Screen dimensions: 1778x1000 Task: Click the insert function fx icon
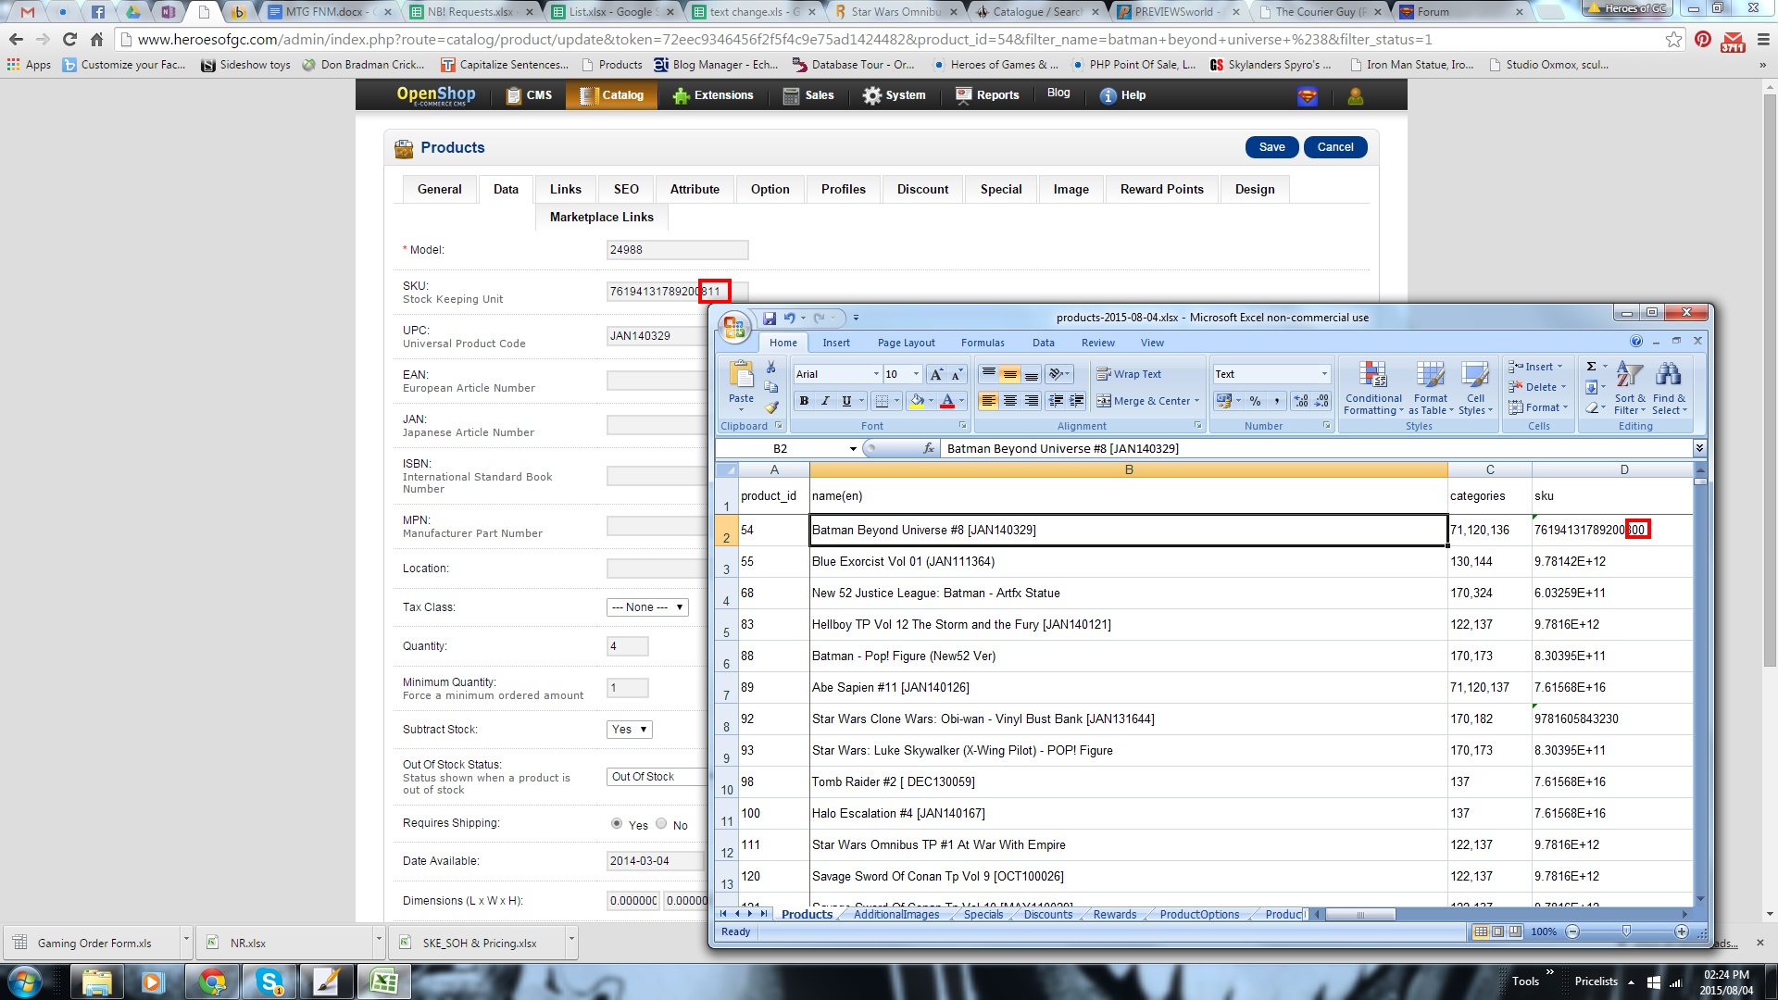point(928,448)
